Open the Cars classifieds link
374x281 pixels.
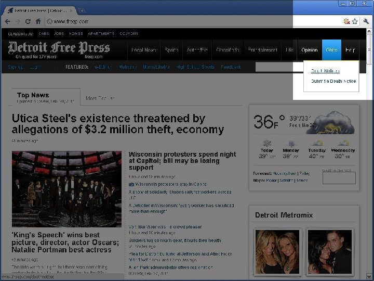click(44, 34)
